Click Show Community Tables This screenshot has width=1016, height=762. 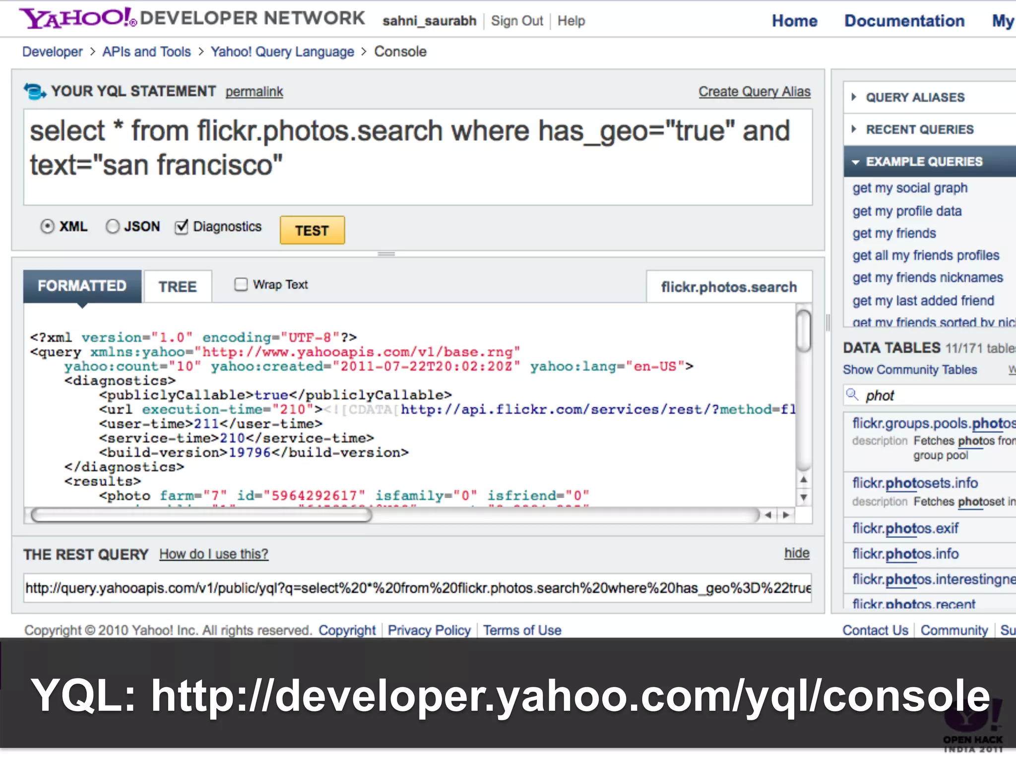click(910, 370)
